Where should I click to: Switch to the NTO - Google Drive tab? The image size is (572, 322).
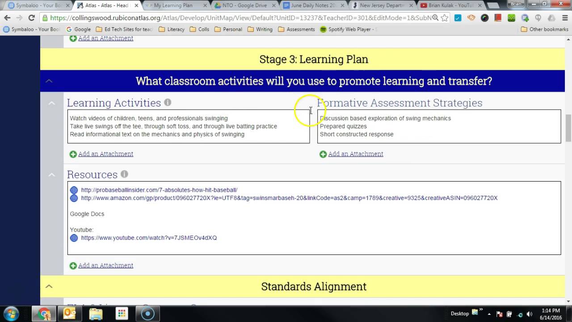(x=244, y=5)
